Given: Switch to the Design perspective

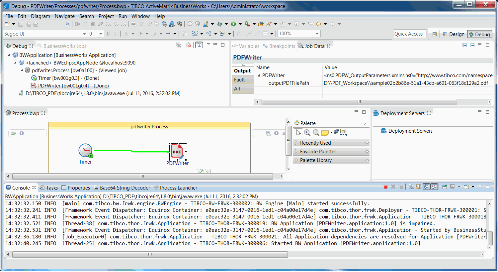Looking at the screenshot, I should coord(454,34).
